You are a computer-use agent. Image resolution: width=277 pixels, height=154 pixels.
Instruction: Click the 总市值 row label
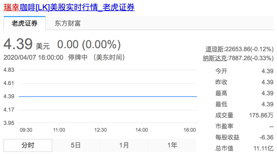[x=224, y=148]
